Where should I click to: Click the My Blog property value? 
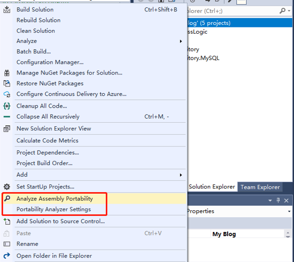coord(224,234)
